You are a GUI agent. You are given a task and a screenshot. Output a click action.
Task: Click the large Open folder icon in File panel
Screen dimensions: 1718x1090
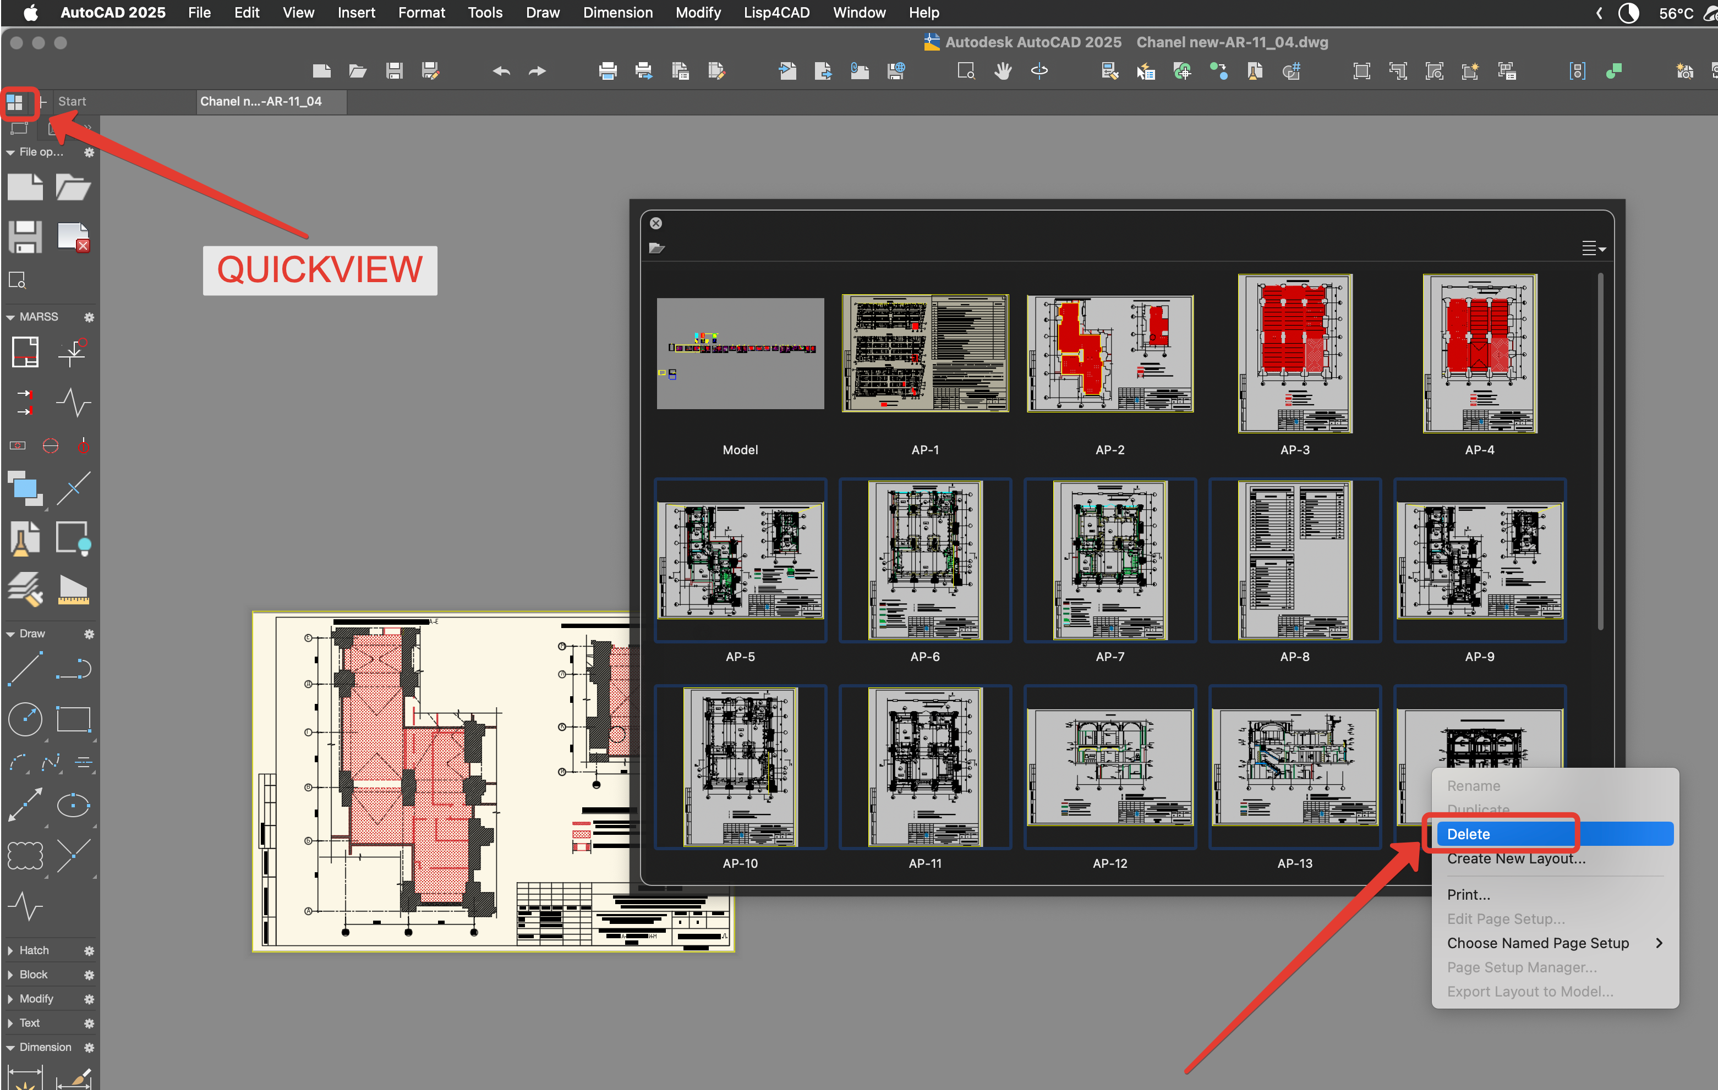click(73, 188)
